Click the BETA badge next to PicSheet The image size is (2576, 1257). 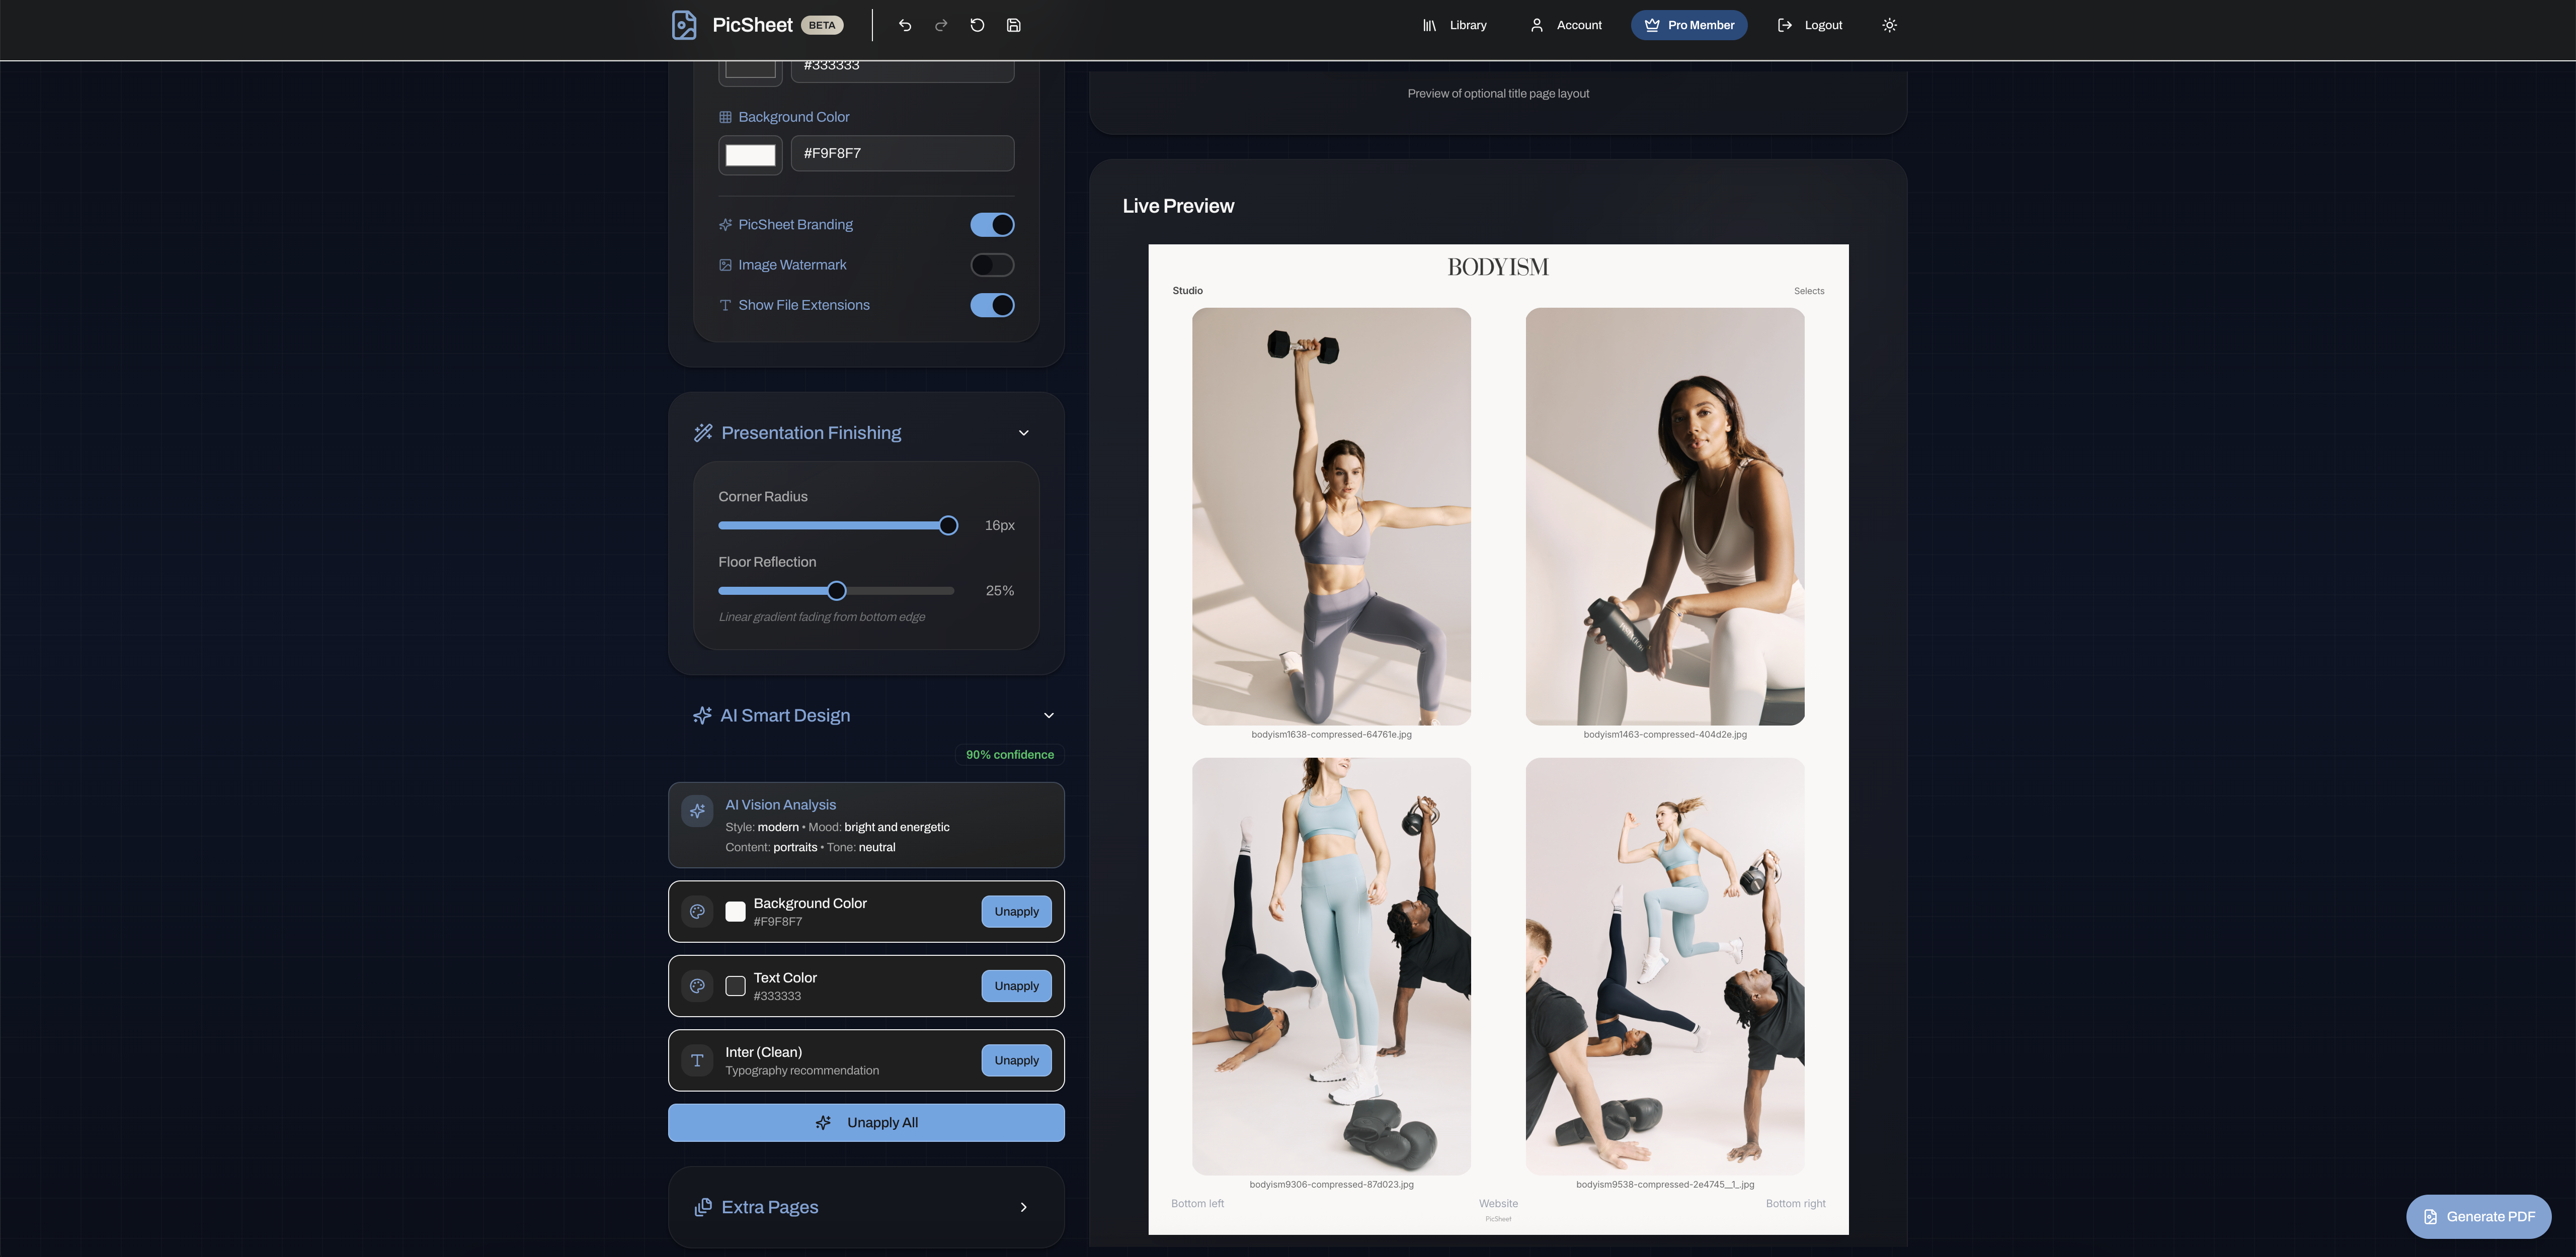(x=822, y=25)
